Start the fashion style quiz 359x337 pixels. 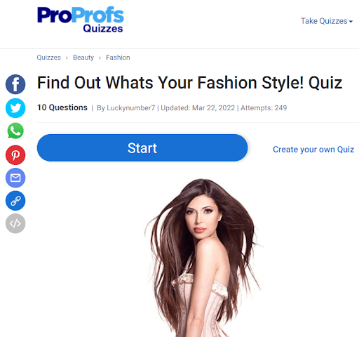[x=142, y=148]
